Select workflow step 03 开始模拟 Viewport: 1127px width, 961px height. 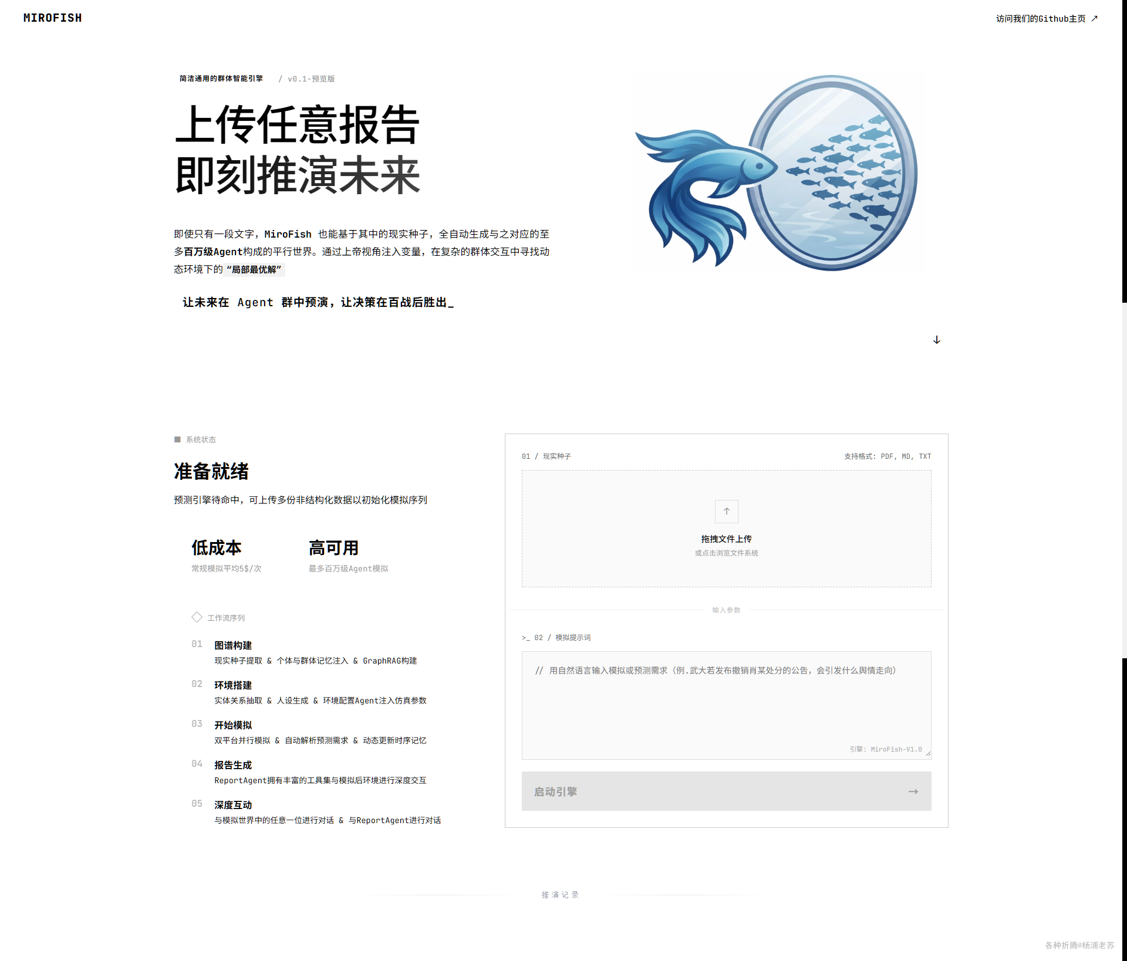(x=233, y=725)
